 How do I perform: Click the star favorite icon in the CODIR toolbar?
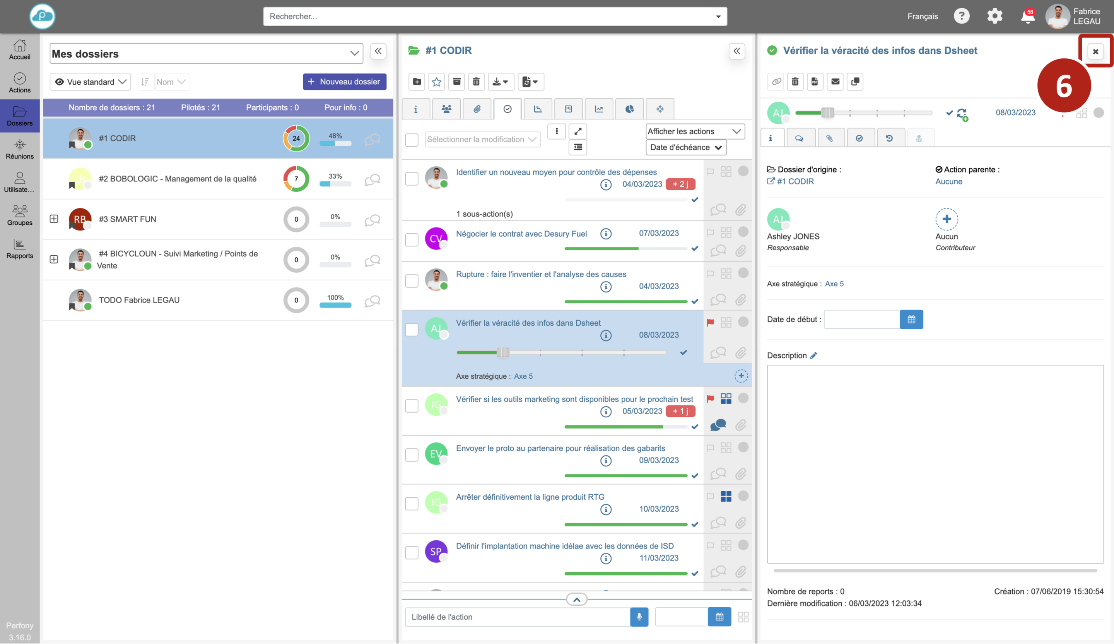436,82
